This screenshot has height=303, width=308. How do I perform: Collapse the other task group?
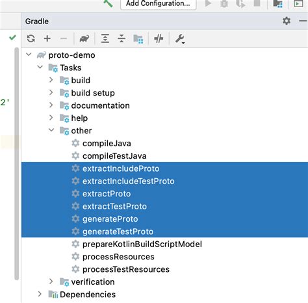click(x=51, y=130)
